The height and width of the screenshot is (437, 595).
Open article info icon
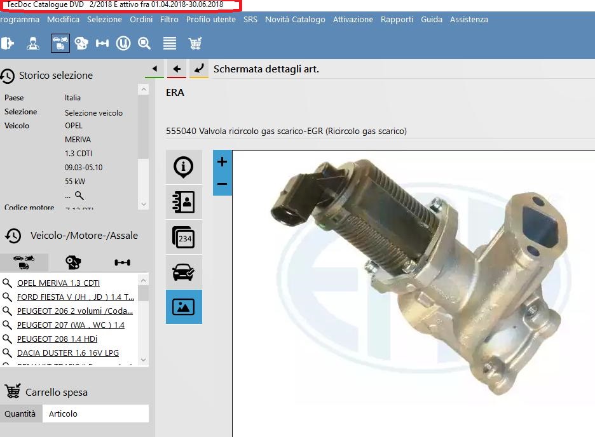(x=184, y=167)
